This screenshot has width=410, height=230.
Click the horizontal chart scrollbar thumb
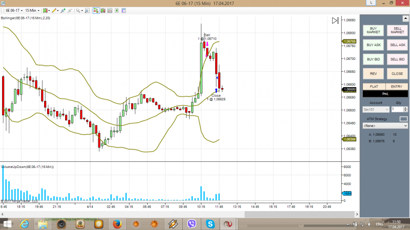tap(299, 214)
